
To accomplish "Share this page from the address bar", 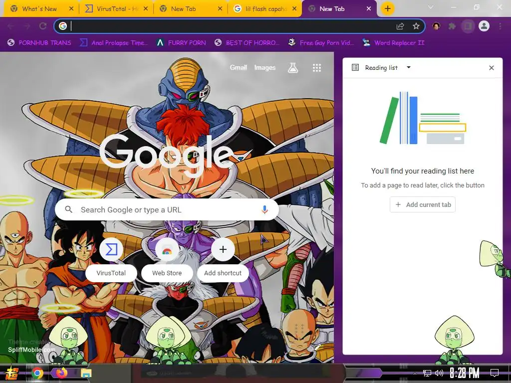I will [400, 26].
